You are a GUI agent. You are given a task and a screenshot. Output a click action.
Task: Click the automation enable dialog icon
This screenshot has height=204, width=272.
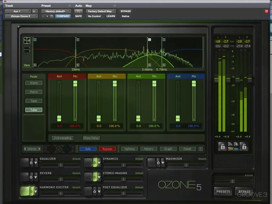click(78, 11)
